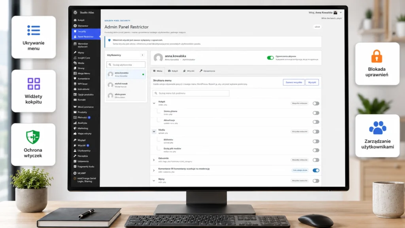The width and height of the screenshot is (405, 228).
Task: Switch to the Uprawnienia tab
Action: pyautogui.click(x=207, y=71)
